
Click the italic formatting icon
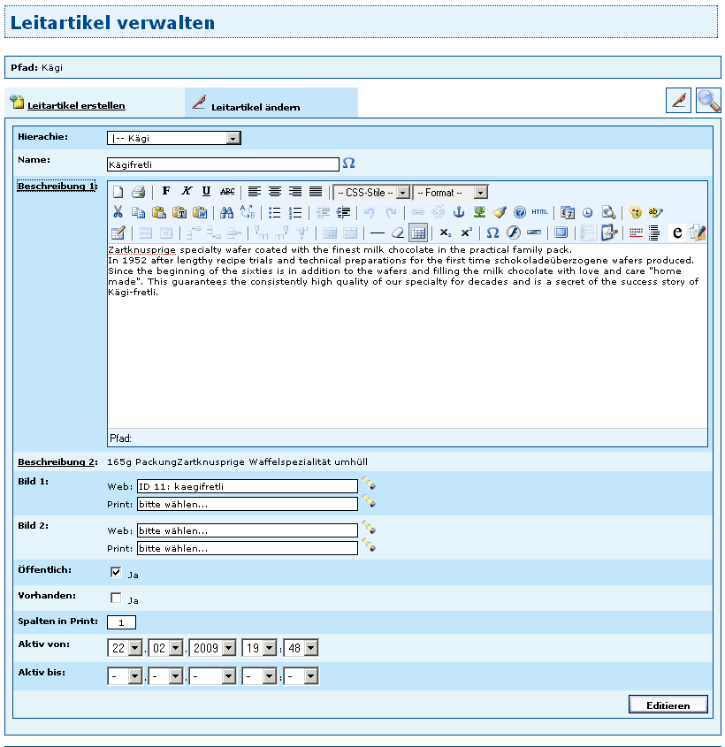pos(187,192)
